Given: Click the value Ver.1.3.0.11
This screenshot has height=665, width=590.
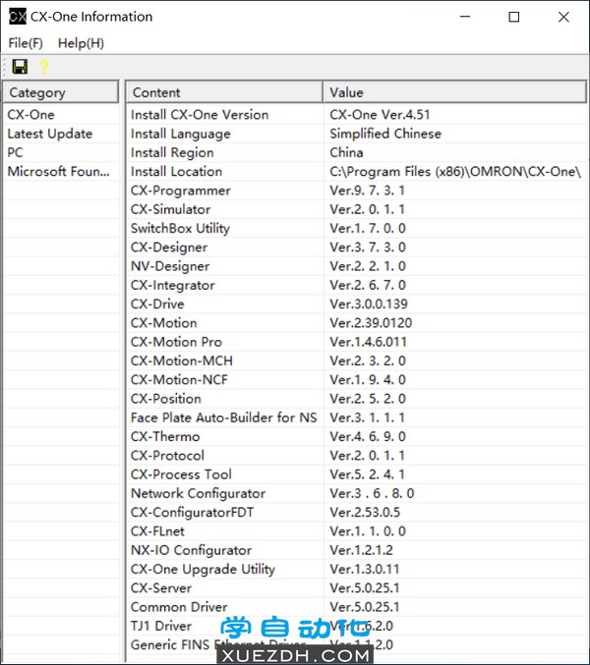Looking at the screenshot, I should pyautogui.click(x=365, y=569).
